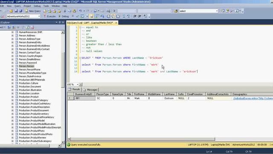
Task: Click the Debug button
Action: click(64, 16)
